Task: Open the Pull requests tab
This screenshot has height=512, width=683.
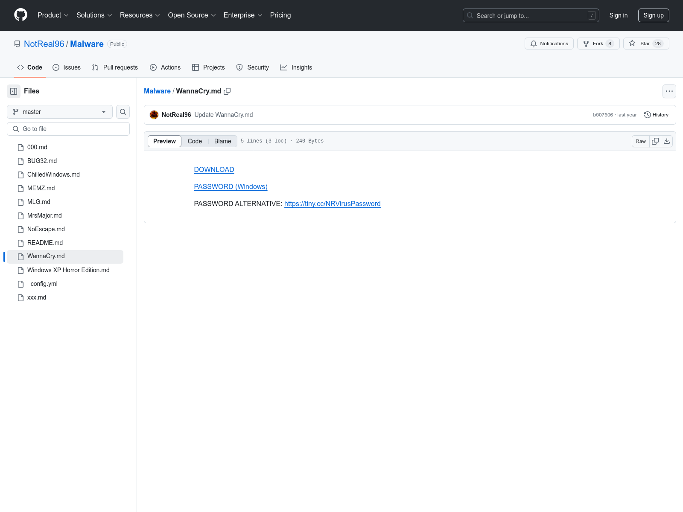Action: pos(115,67)
